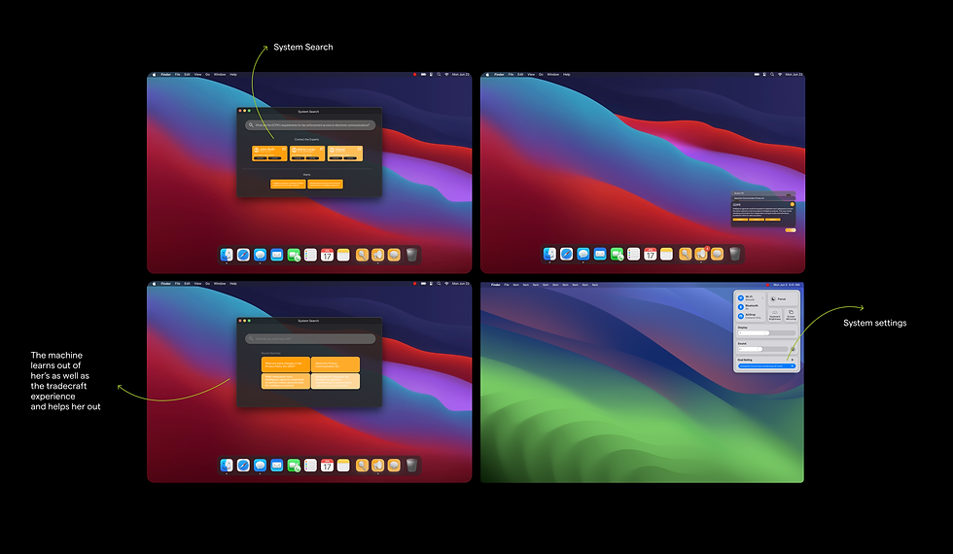Open Help menu in bottom-left desktop's menu bar
This screenshot has width=953, height=554.
point(232,284)
